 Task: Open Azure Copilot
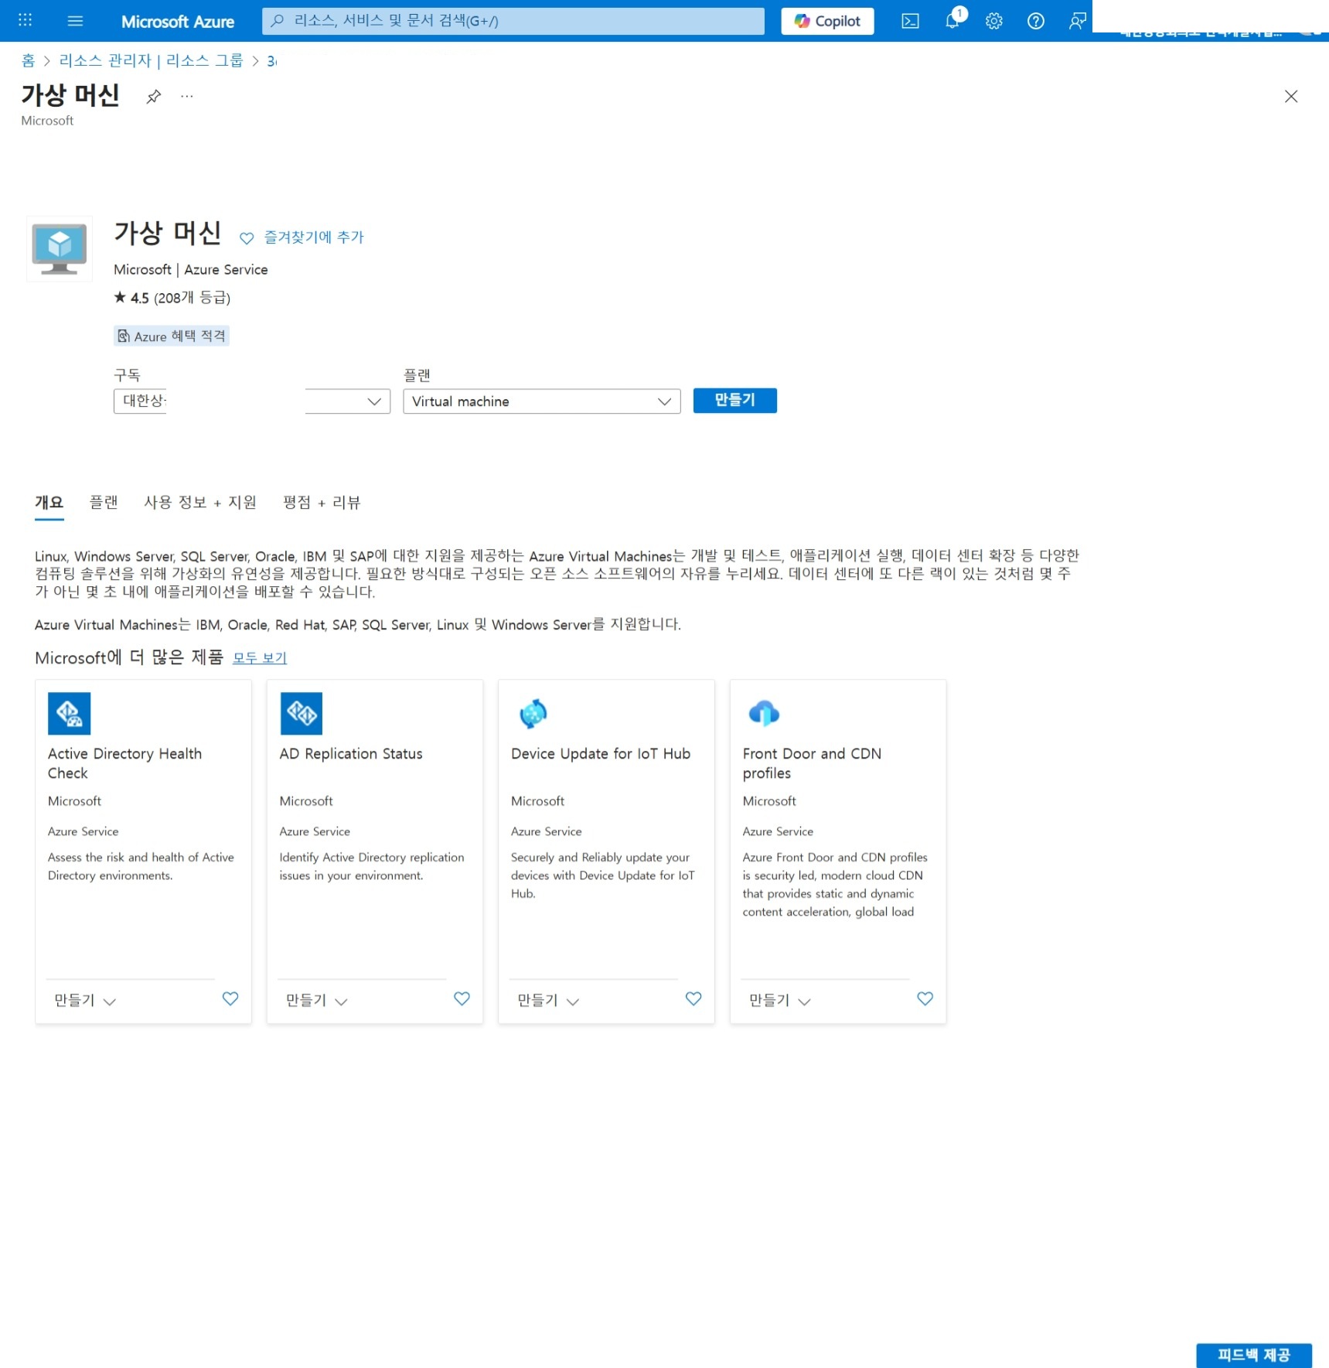click(826, 21)
